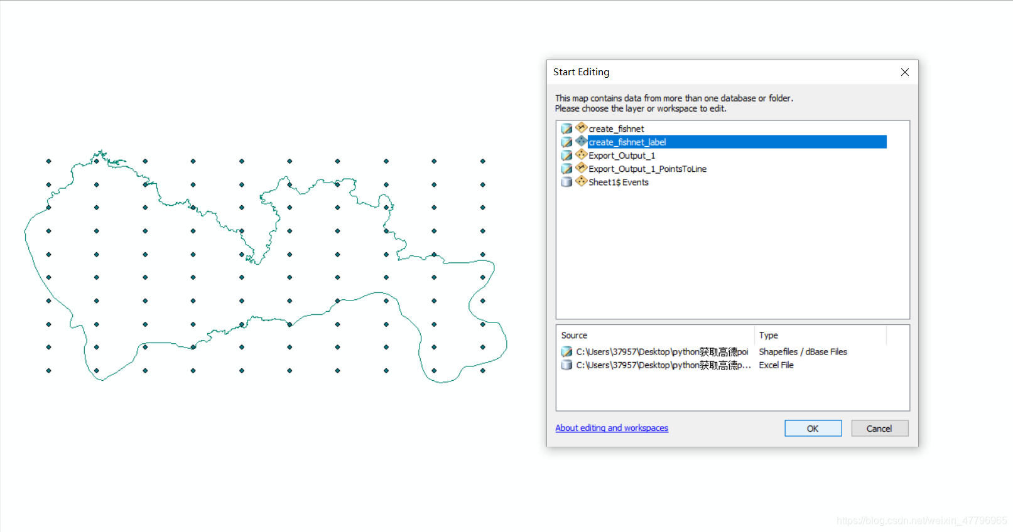
Task: Click the Type column header
Action: [x=820, y=335]
